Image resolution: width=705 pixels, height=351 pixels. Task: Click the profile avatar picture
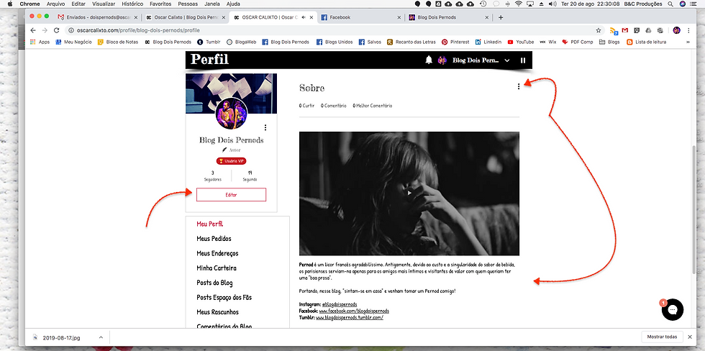coord(231,113)
